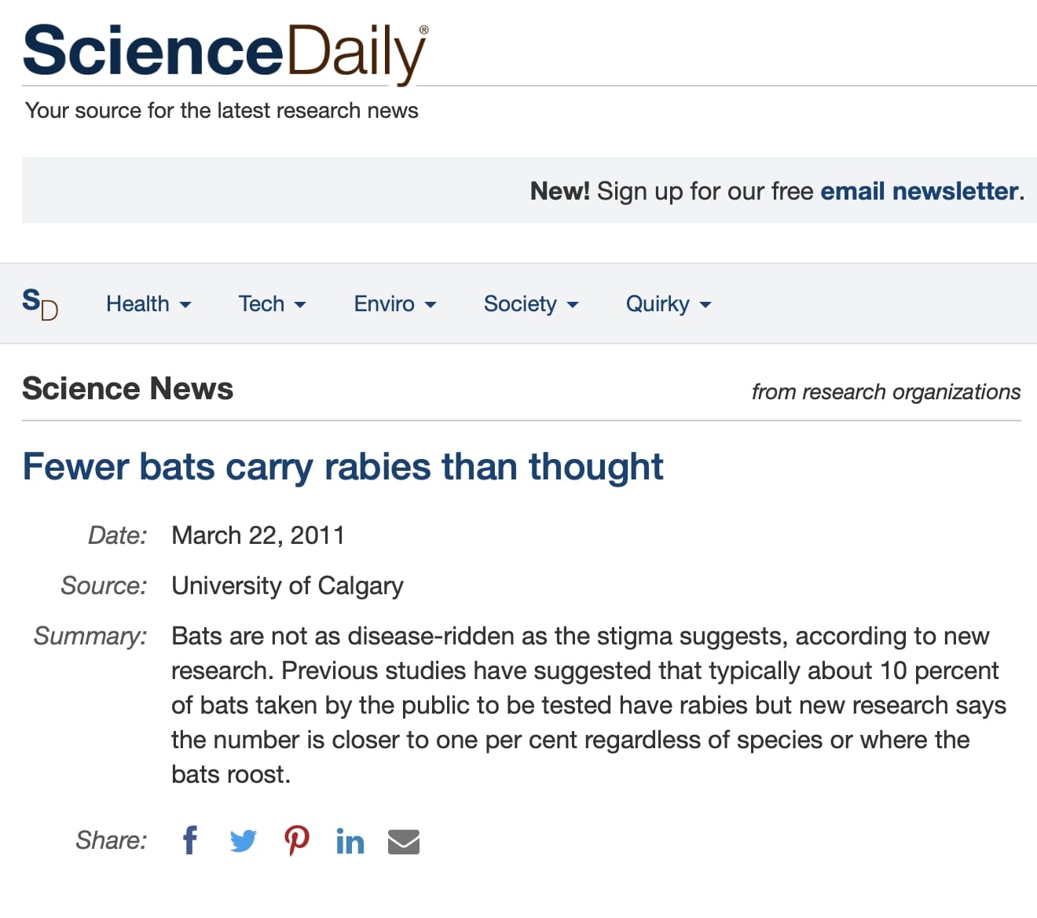1037x918 pixels.
Task: Expand the Enviro dropdown
Action: 394,304
